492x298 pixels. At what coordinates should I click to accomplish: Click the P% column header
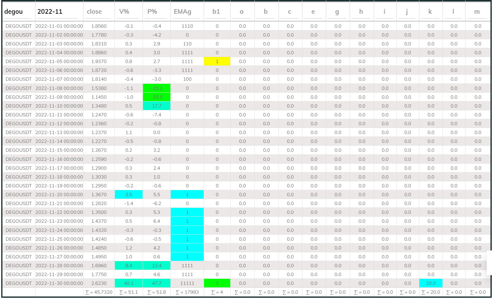tap(152, 12)
